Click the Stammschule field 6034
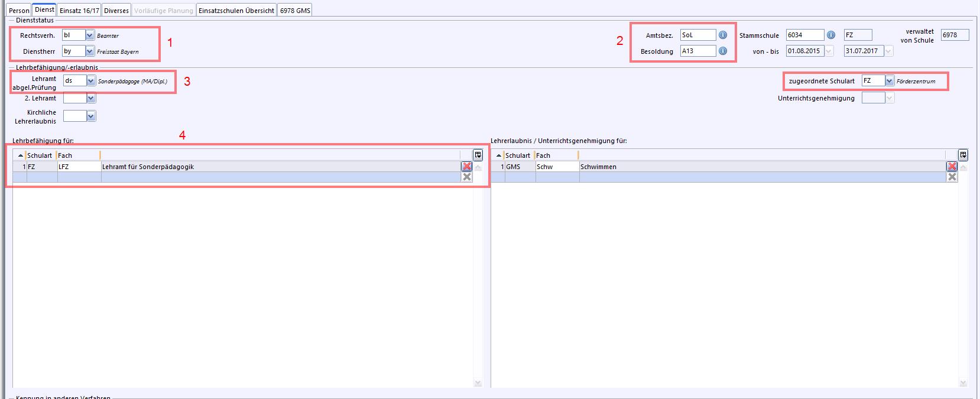 click(805, 35)
